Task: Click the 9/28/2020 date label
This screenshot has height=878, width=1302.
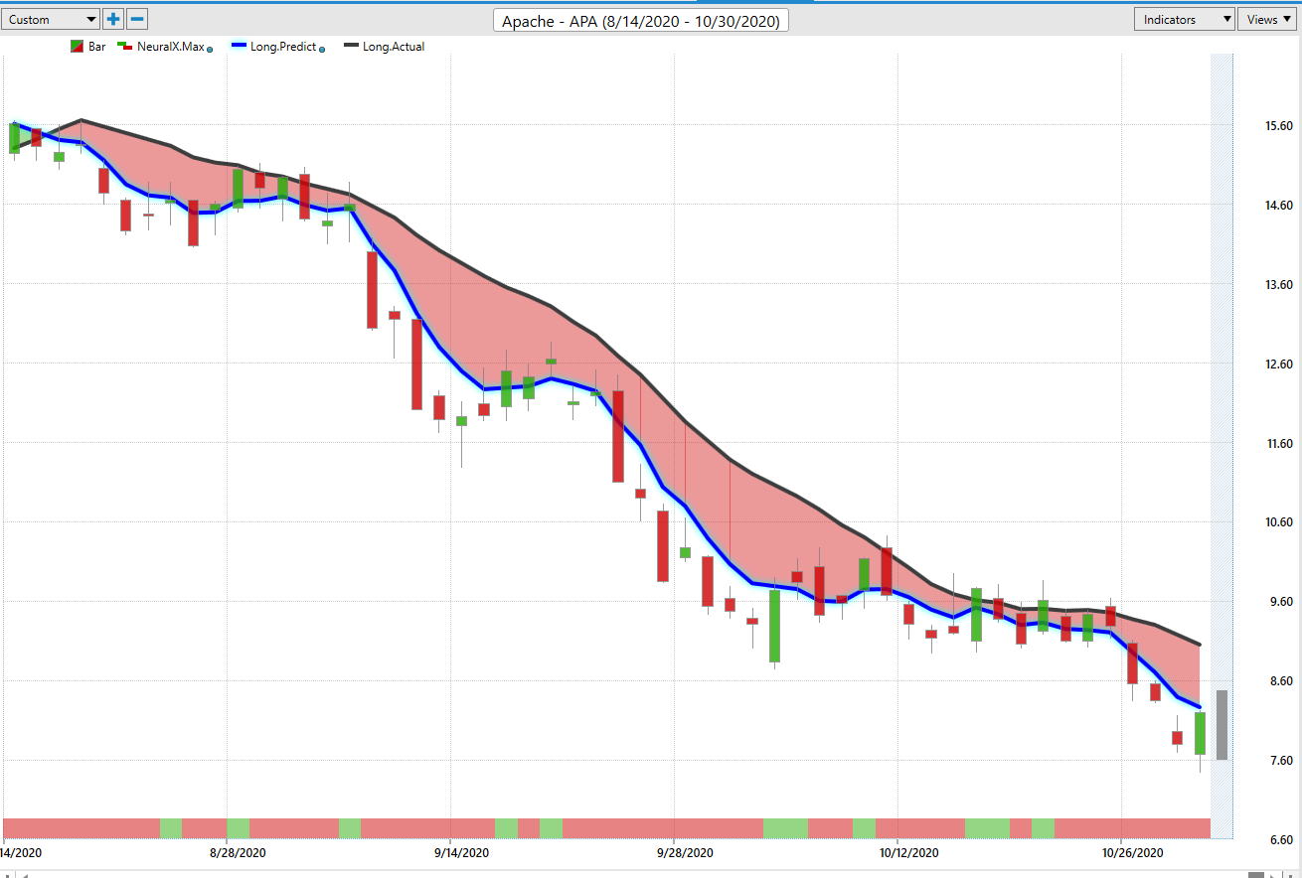Action: (x=685, y=853)
